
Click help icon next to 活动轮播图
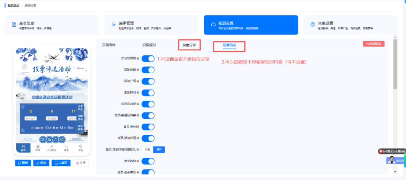(138, 59)
